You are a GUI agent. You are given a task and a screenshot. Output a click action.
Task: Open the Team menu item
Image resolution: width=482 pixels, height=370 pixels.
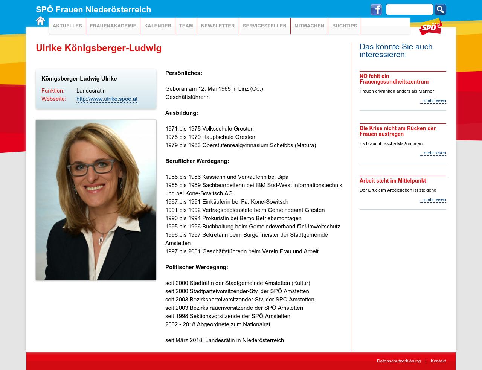coord(186,26)
